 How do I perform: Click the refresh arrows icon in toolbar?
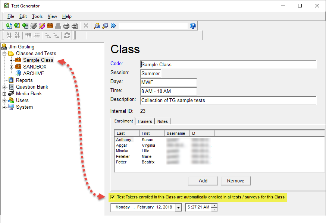(x=67, y=35)
